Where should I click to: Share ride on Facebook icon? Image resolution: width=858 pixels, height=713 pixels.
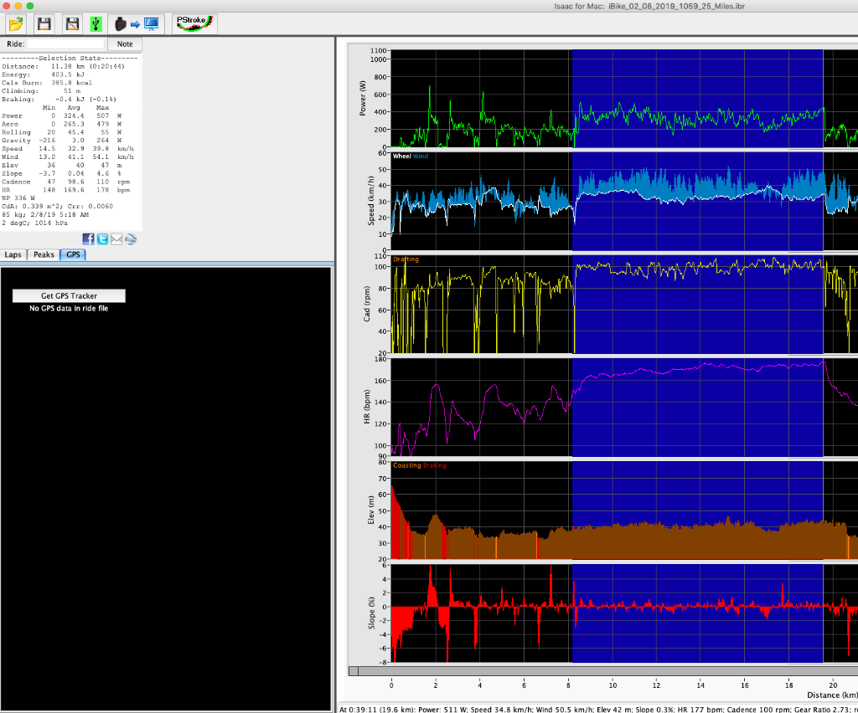point(89,239)
